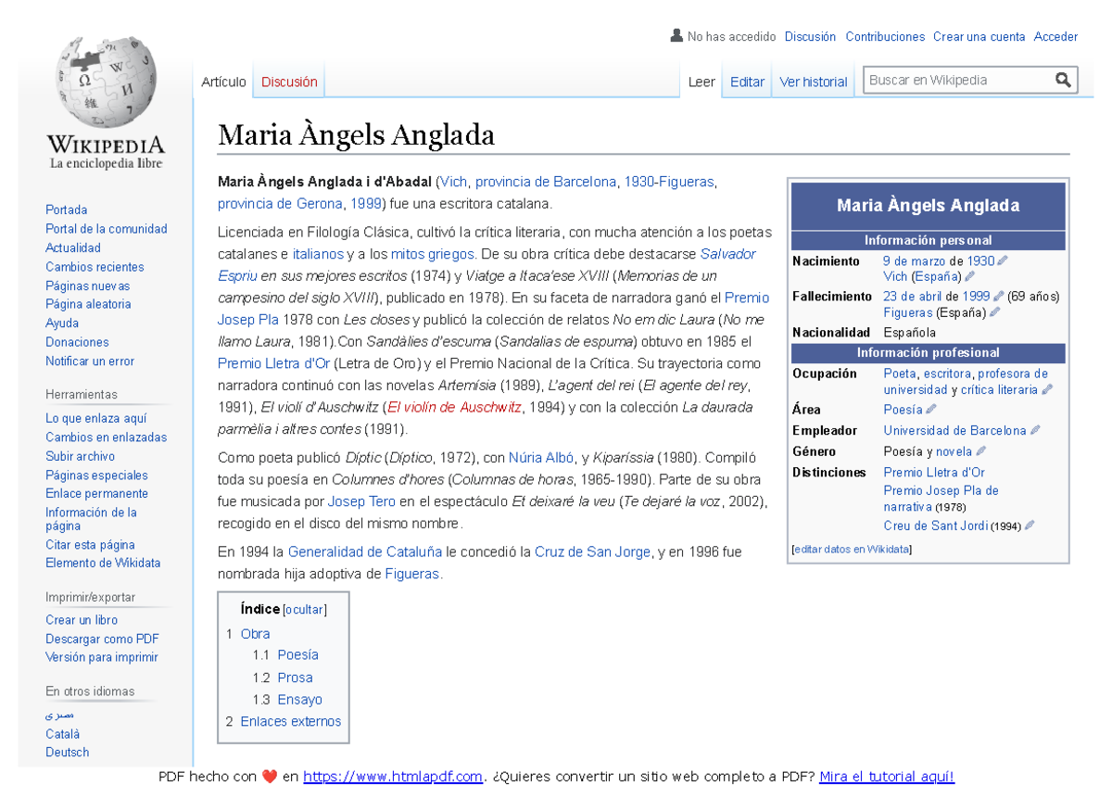This screenshot has height=786, width=1112.
Task: Click Crear un libro
Action: [x=82, y=620]
